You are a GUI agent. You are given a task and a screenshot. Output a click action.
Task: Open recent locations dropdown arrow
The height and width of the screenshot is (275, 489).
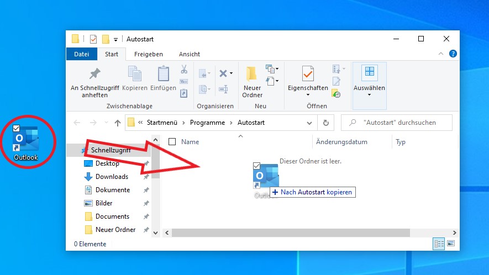coord(106,123)
